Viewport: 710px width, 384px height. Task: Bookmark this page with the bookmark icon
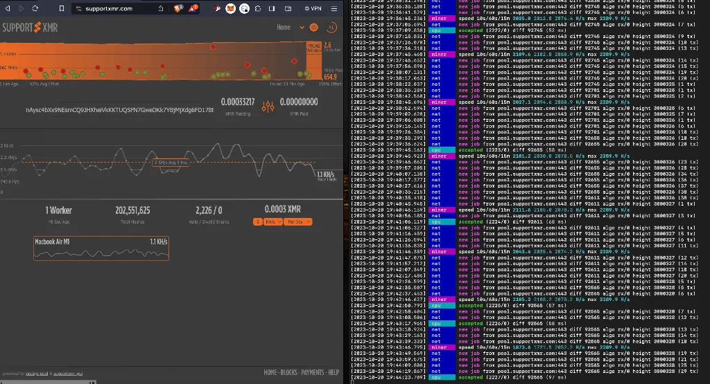[62, 8]
